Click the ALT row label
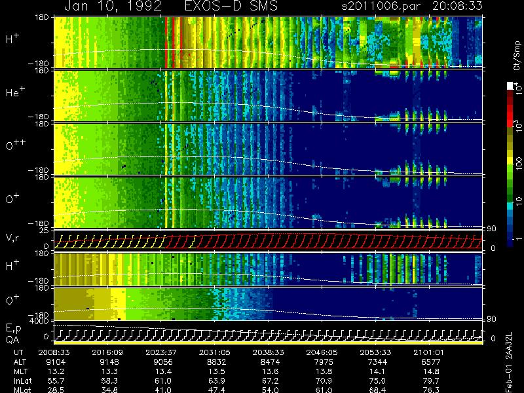The height and width of the screenshot is (393, 524). point(20,362)
